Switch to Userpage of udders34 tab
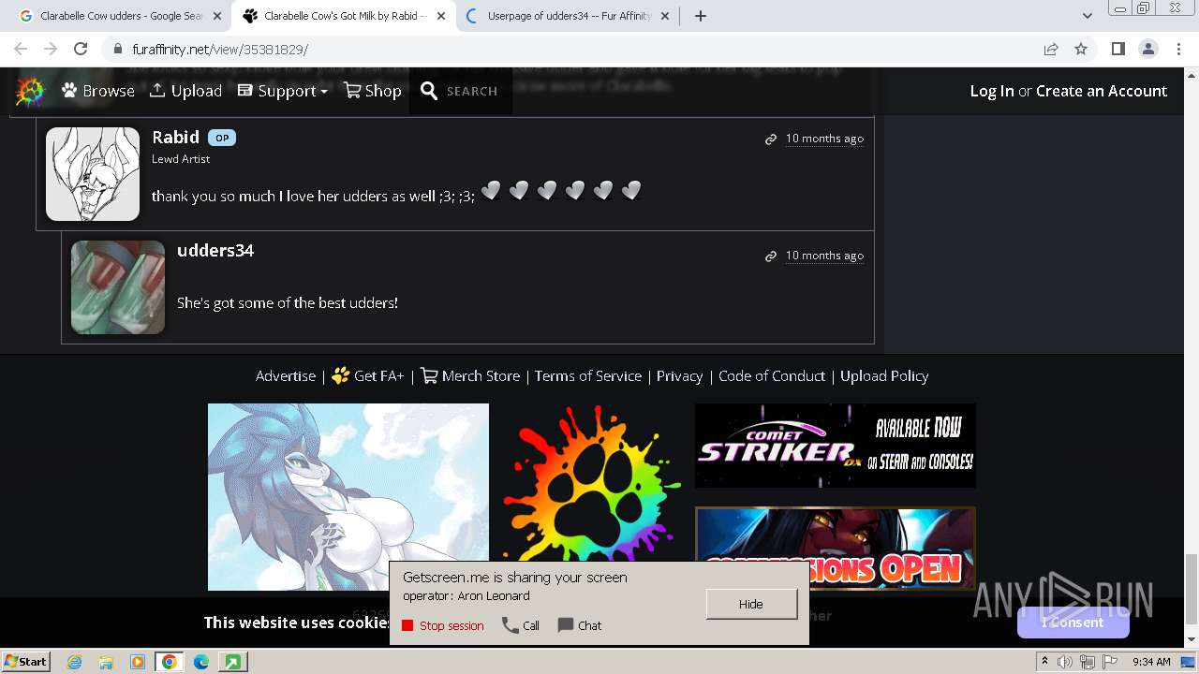The height and width of the screenshot is (674, 1199). [x=568, y=16]
